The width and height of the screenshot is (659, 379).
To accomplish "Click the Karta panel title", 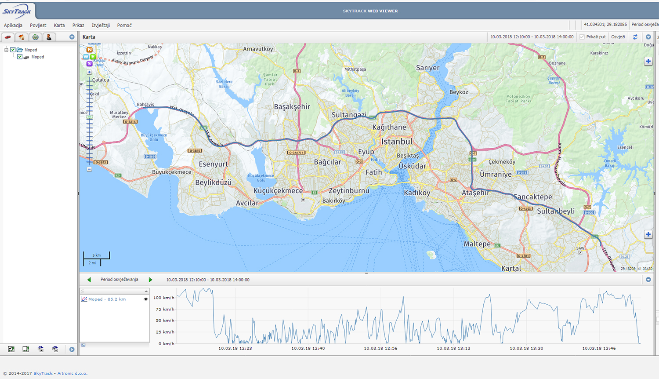I will point(89,37).
